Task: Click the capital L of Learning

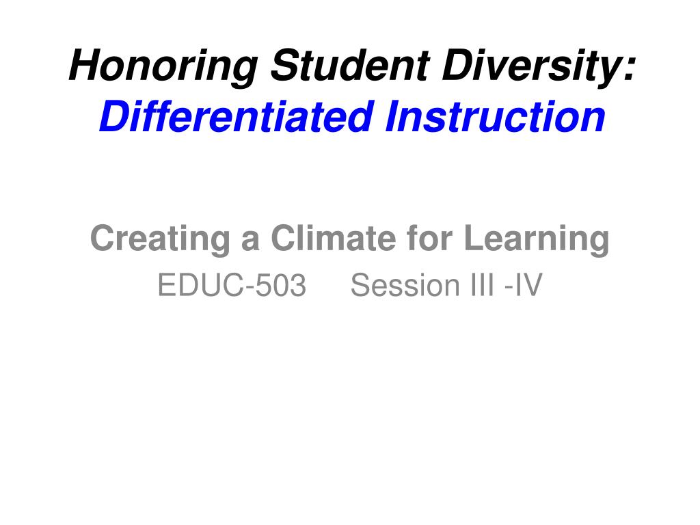Action: pyautogui.click(x=474, y=238)
